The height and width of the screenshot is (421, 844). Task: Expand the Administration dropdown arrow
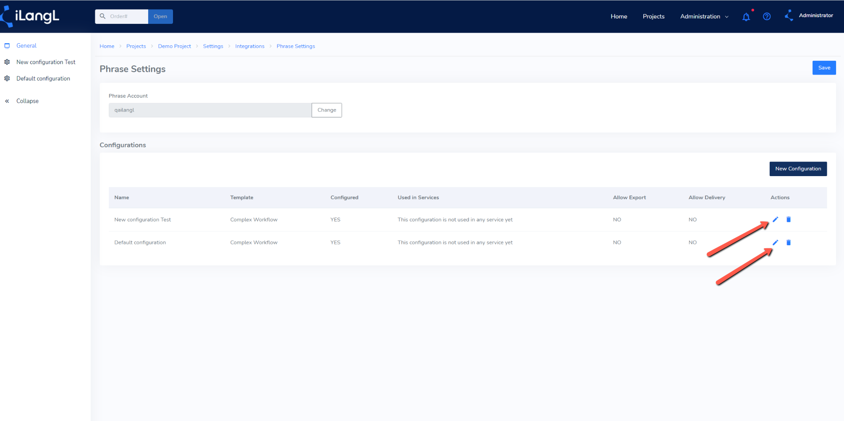pyautogui.click(x=727, y=17)
